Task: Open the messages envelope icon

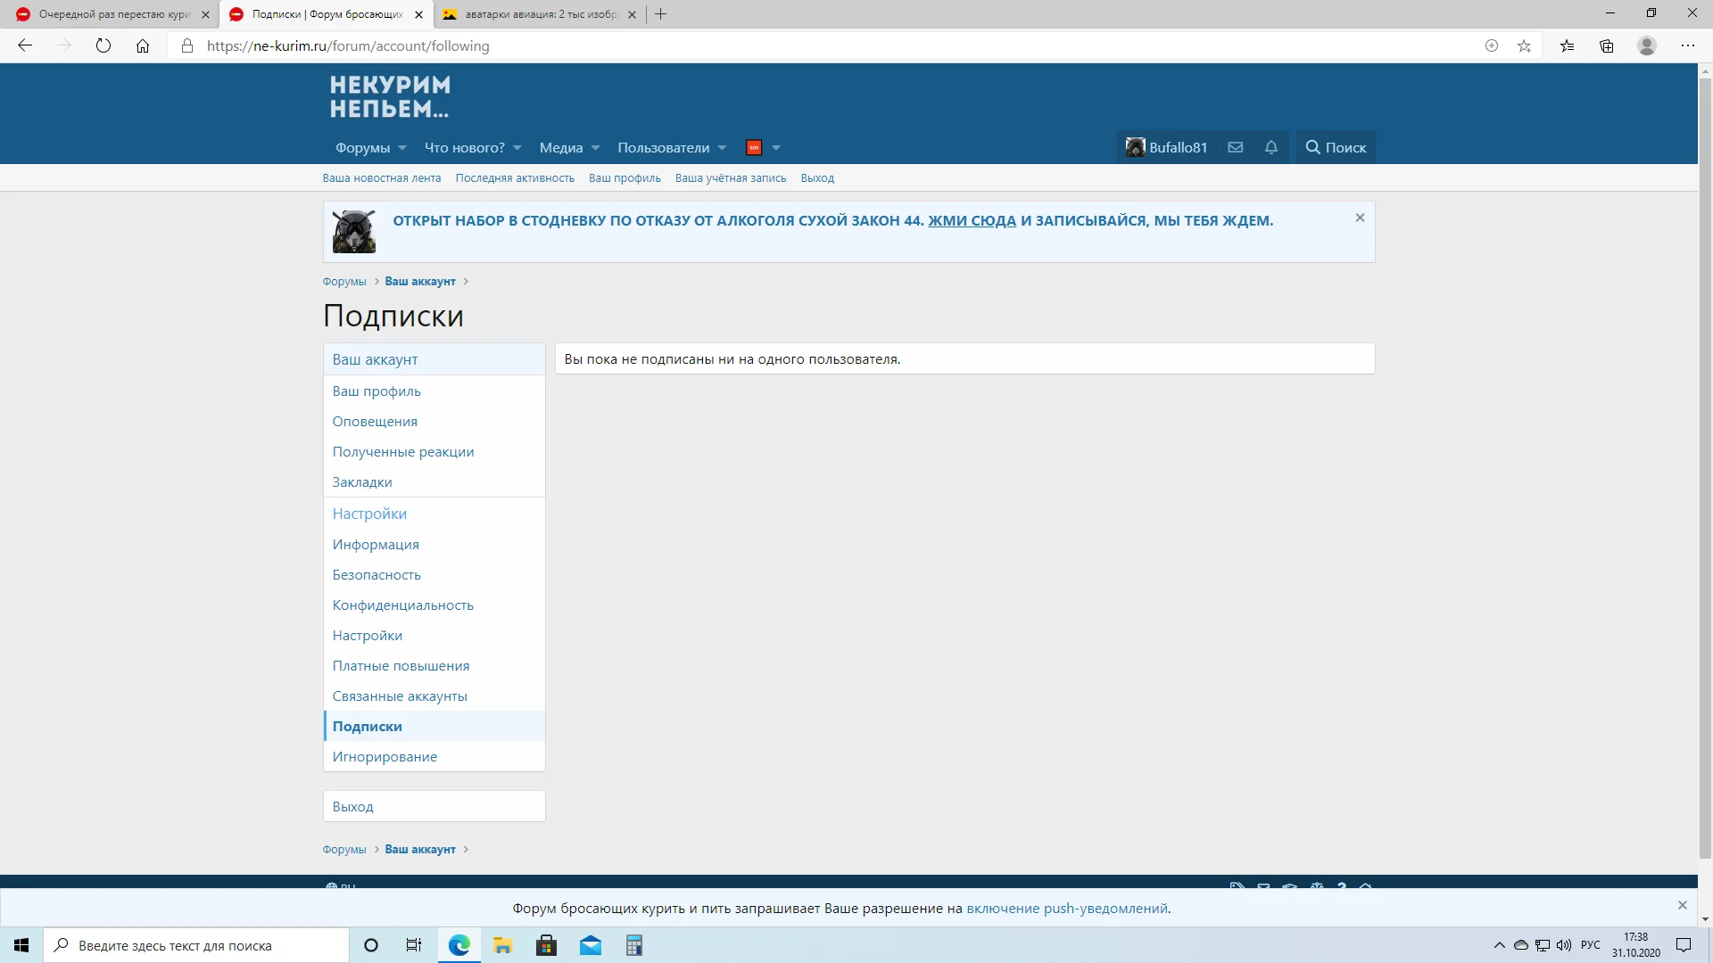Action: 1235,147
